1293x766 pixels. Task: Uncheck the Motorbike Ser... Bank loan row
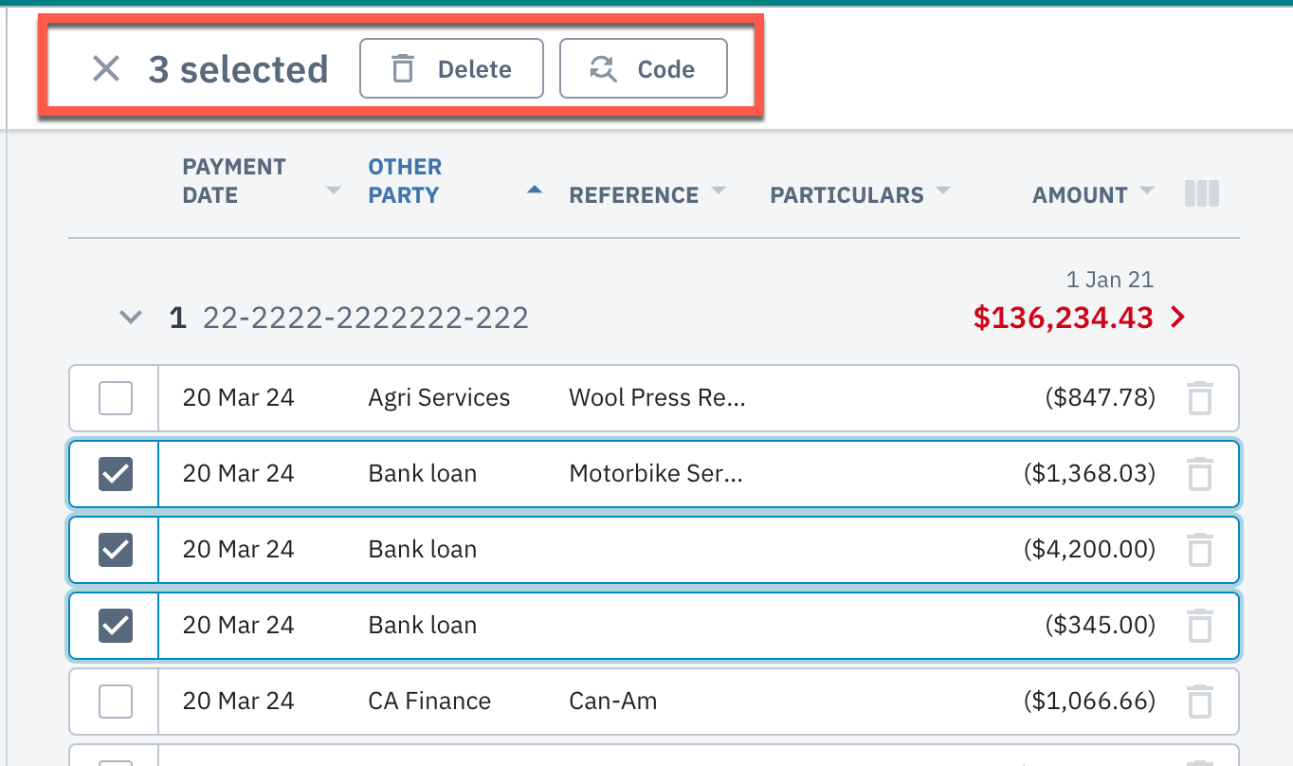coord(116,474)
